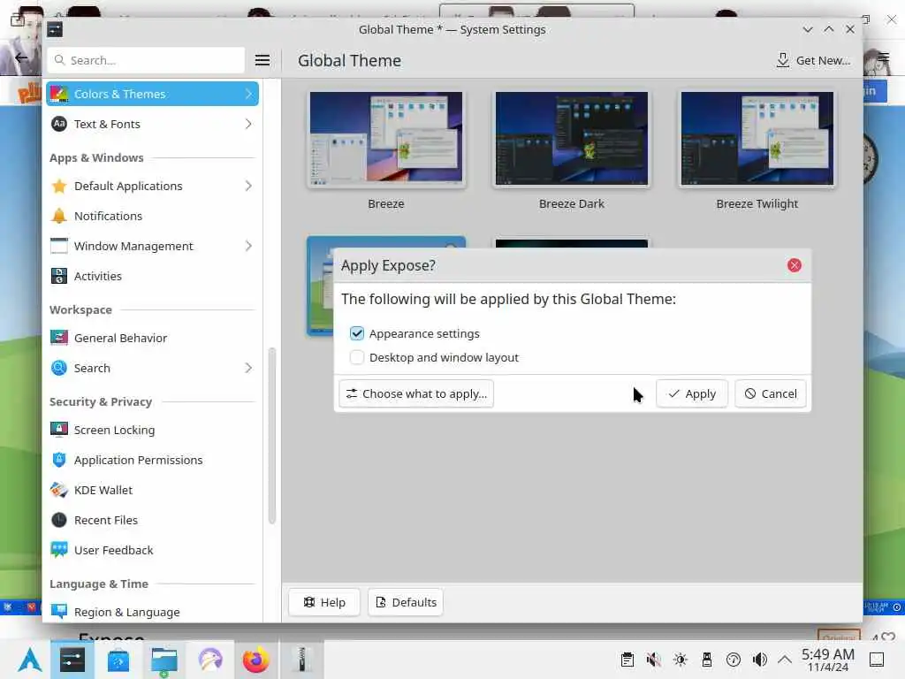905x679 pixels.
Task: Click the User Feedback icon
Action: pos(59,550)
